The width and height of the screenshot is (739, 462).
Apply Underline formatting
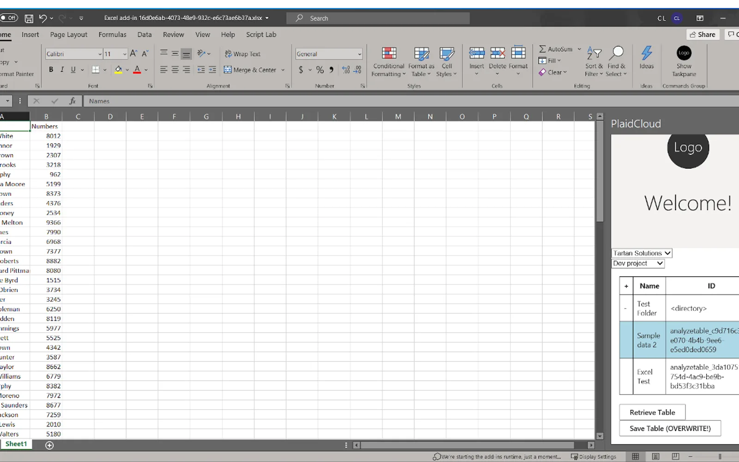click(x=73, y=70)
